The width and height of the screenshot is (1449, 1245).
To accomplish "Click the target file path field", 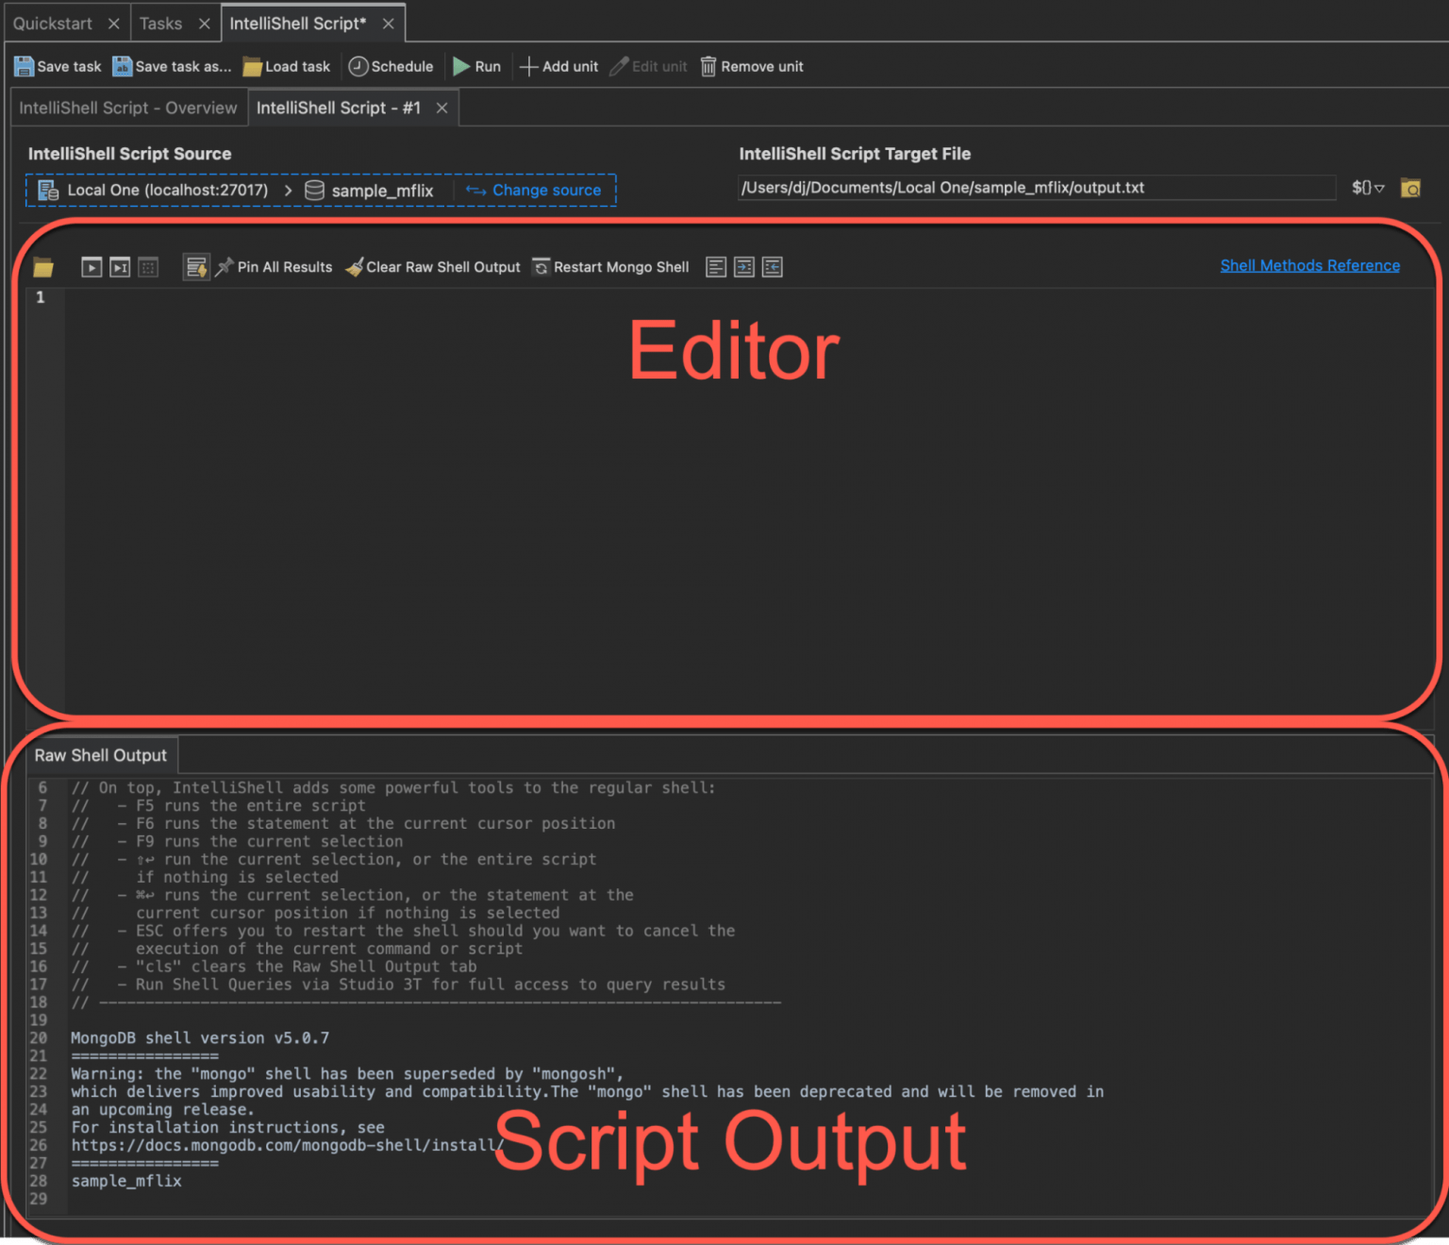I will pyautogui.click(x=1035, y=188).
